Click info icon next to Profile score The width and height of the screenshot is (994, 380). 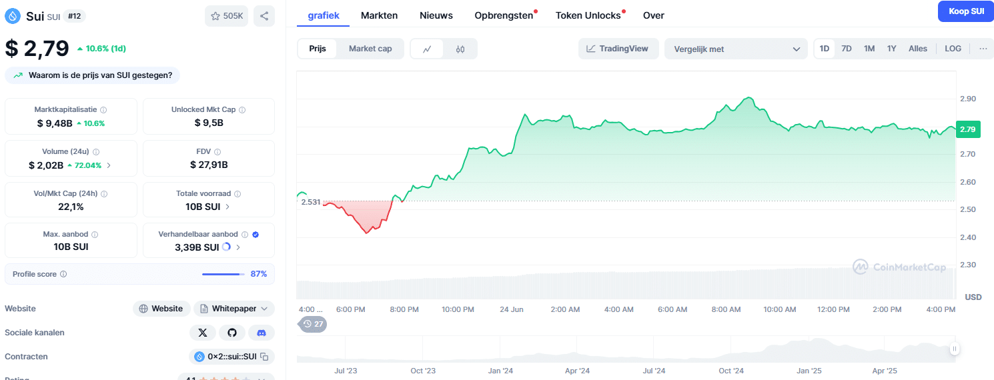(x=63, y=274)
